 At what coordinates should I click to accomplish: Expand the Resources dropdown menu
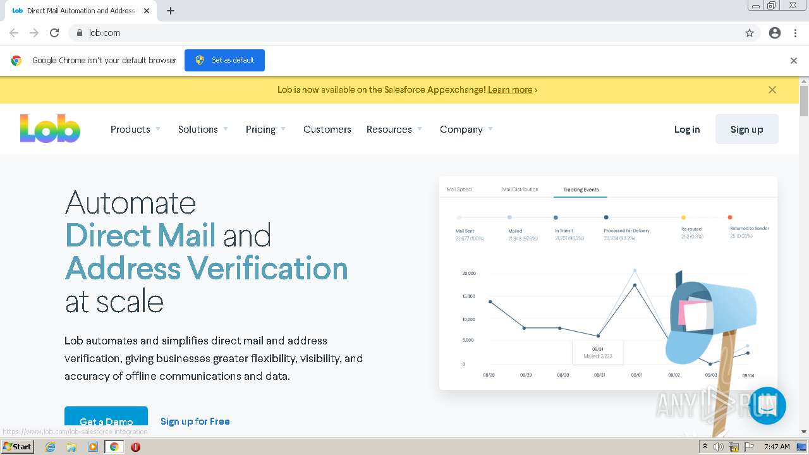pos(394,129)
